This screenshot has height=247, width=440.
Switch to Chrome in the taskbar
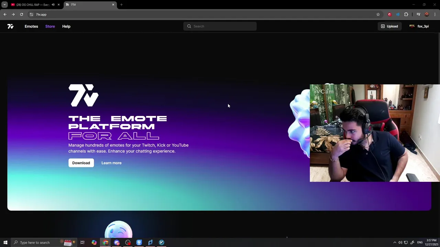[x=106, y=243]
